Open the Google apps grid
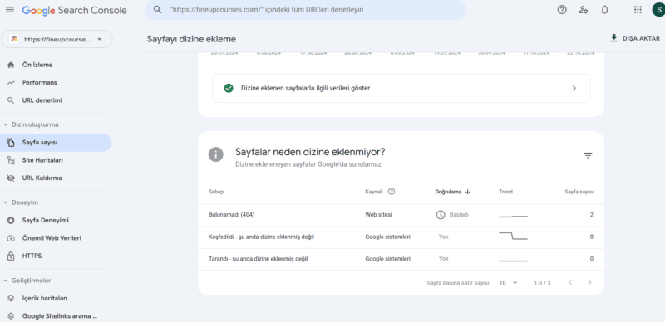 [x=638, y=10]
